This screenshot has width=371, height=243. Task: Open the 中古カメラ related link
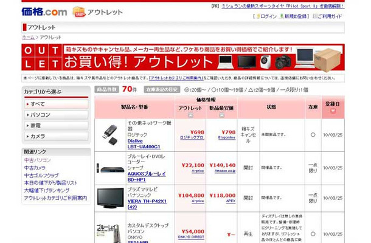point(35,168)
